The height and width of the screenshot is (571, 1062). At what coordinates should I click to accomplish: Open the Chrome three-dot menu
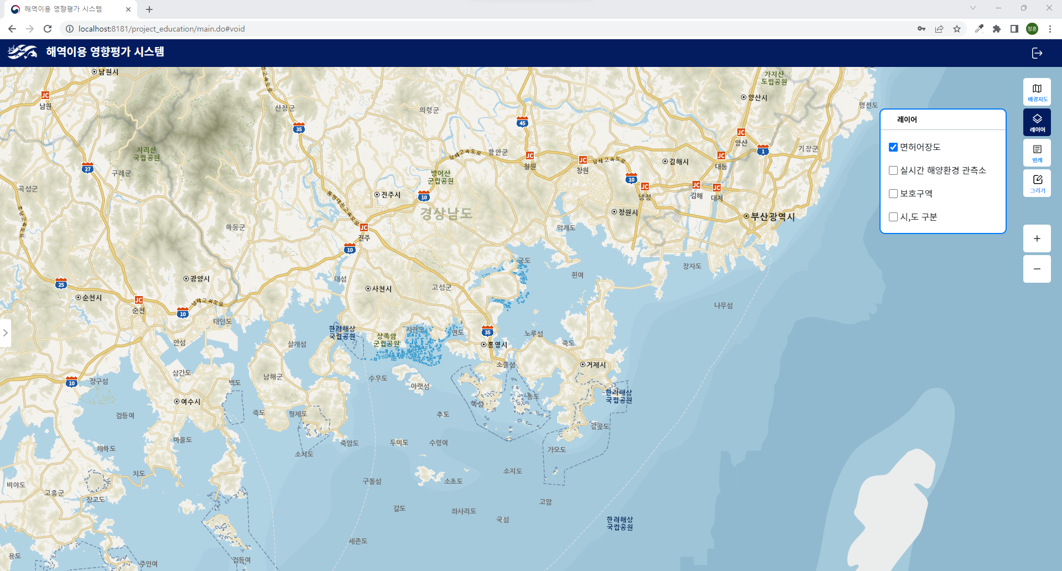click(x=1050, y=29)
